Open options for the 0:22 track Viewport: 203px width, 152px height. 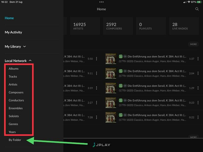tap(198, 117)
